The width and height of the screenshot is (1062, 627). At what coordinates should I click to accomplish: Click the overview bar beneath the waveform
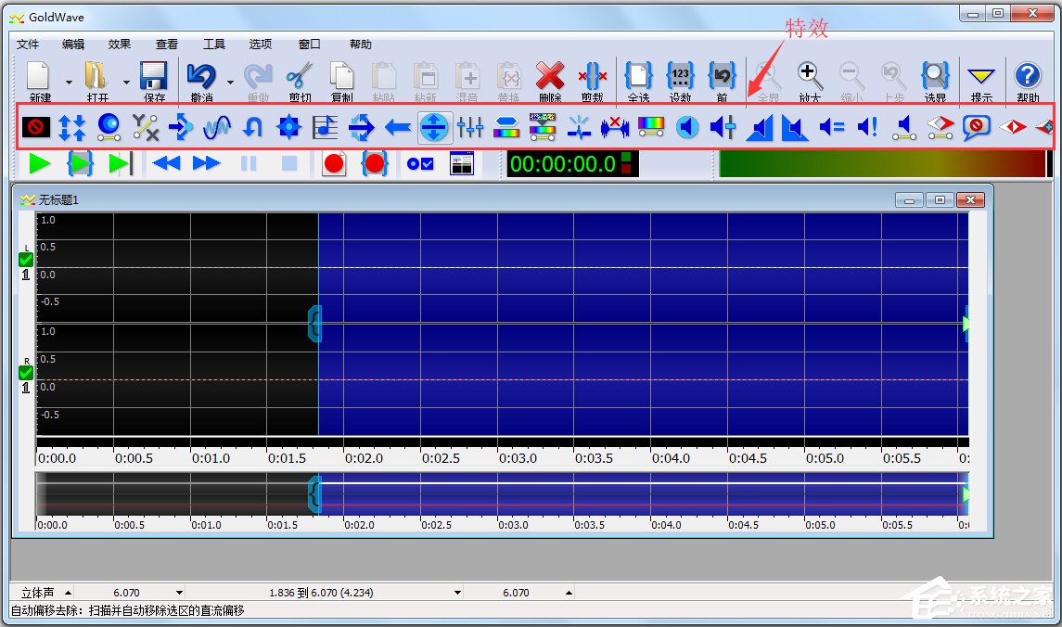[503, 494]
